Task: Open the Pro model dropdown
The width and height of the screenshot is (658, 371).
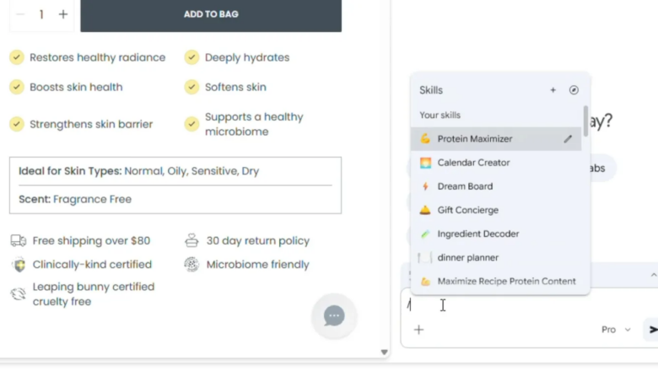Action: coord(616,330)
